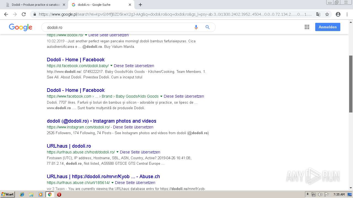Open media player from taskbar
The height and width of the screenshot is (198, 353).
[x=41, y=194]
